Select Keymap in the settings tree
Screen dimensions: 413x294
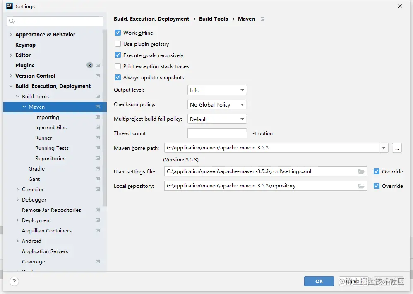[25, 45]
